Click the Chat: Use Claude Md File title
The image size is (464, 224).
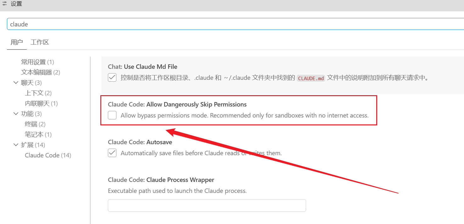(143, 67)
